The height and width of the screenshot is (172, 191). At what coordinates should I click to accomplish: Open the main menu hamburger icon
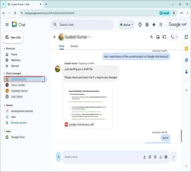[7, 24]
